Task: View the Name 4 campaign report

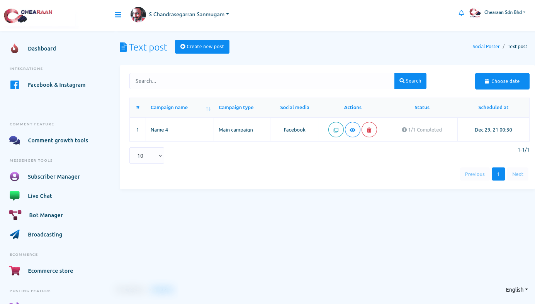Action: pyautogui.click(x=352, y=130)
